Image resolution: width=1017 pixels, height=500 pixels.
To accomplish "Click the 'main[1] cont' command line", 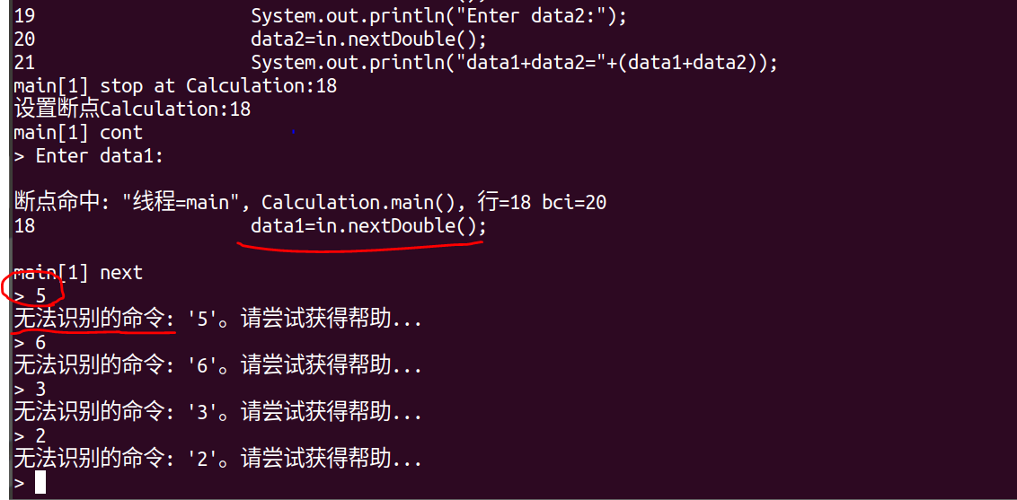I will 78,133.
